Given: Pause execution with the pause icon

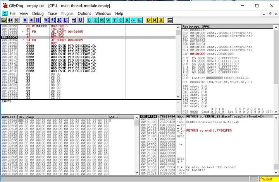Looking at the screenshot, I should point(38,20).
